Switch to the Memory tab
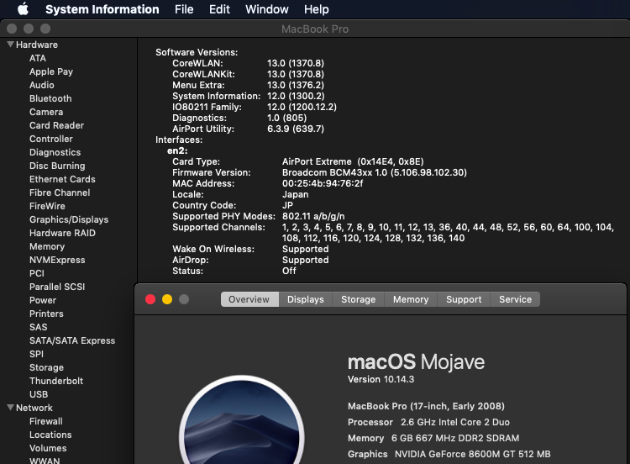630x464 pixels. [411, 299]
